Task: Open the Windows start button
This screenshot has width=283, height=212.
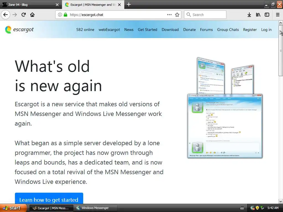Action: coord(13,208)
